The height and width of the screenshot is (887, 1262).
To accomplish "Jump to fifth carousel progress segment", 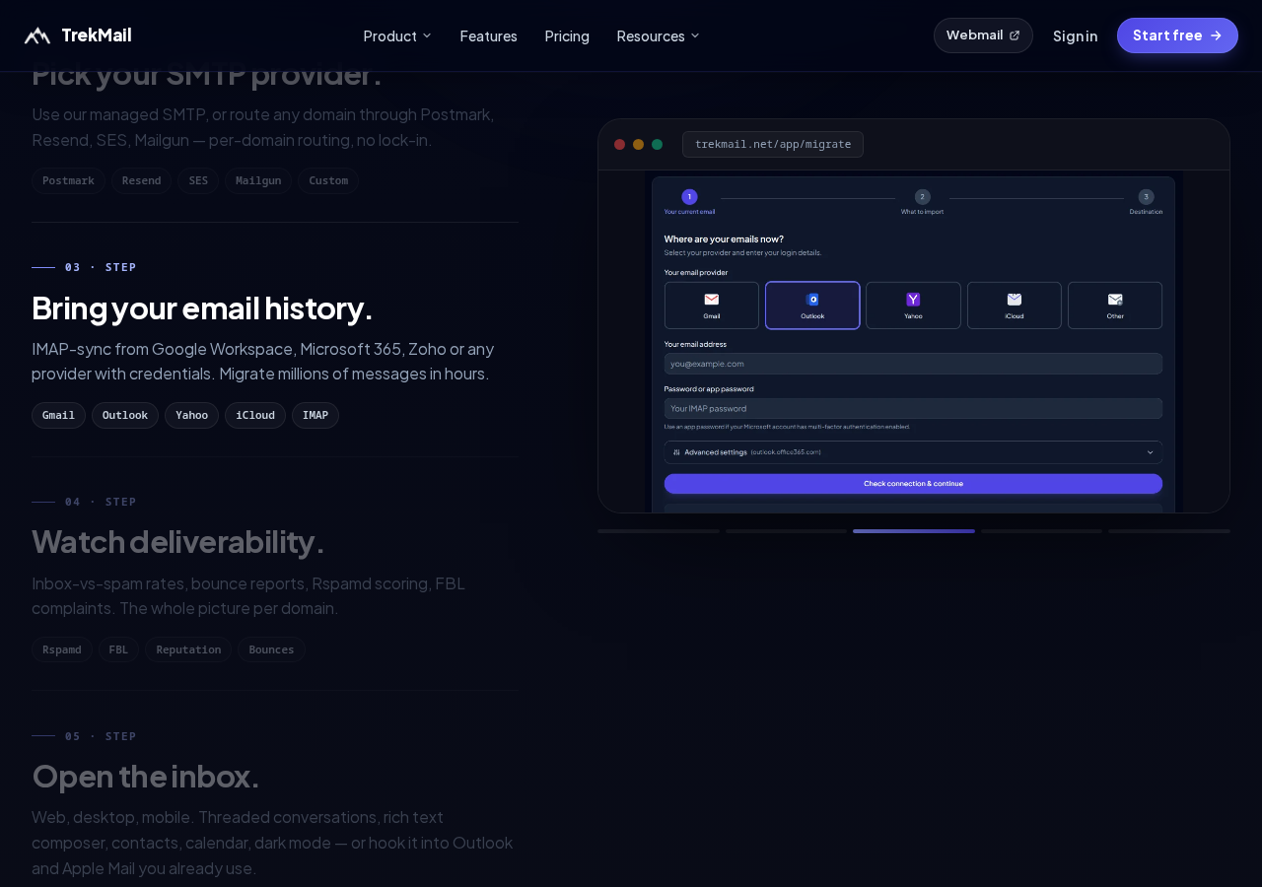I will point(1169,531).
